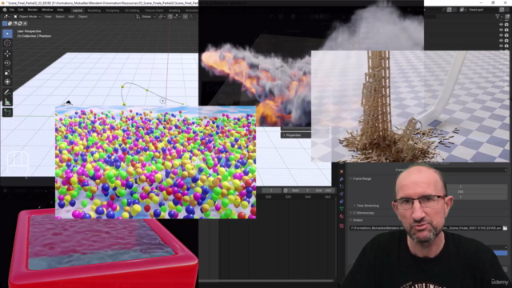The height and width of the screenshot is (288, 512).
Task: Click the timeline current frame field
Action: coord(271,190)
